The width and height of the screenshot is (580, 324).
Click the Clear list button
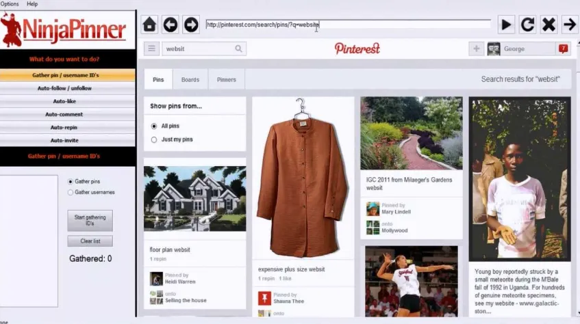[90, 241]
